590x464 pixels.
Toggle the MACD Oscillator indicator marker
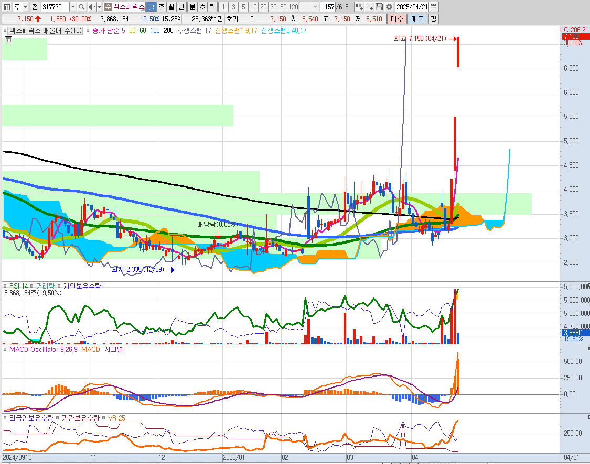click(x=5, y=349)
